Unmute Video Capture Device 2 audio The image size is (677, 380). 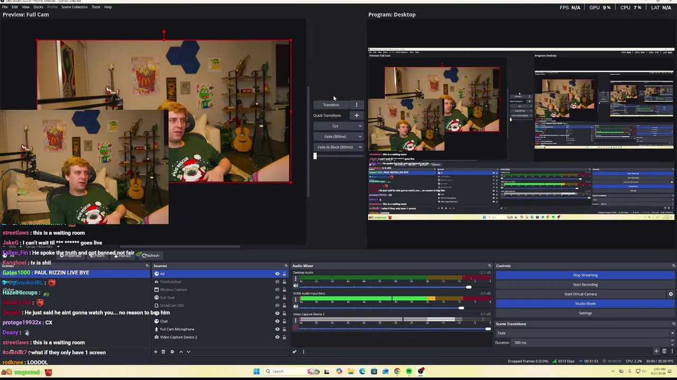pyautogui.click(x=296, y=327)
